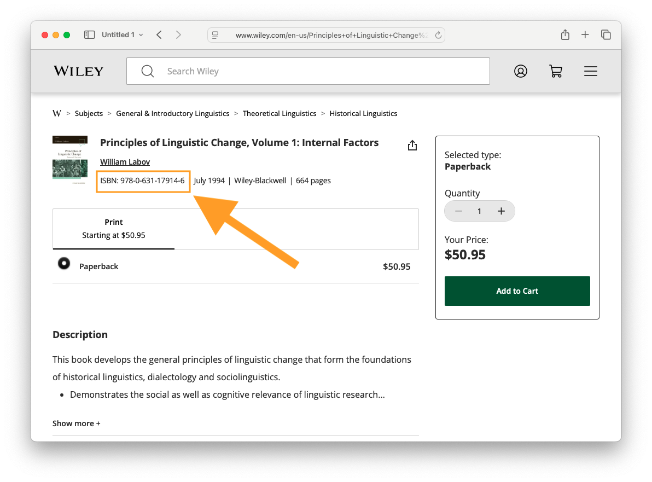Open the Historical Linguistics breadcrumb
Image resolution: width=652 pixels, height=482 pixels.
pos(363,114)
